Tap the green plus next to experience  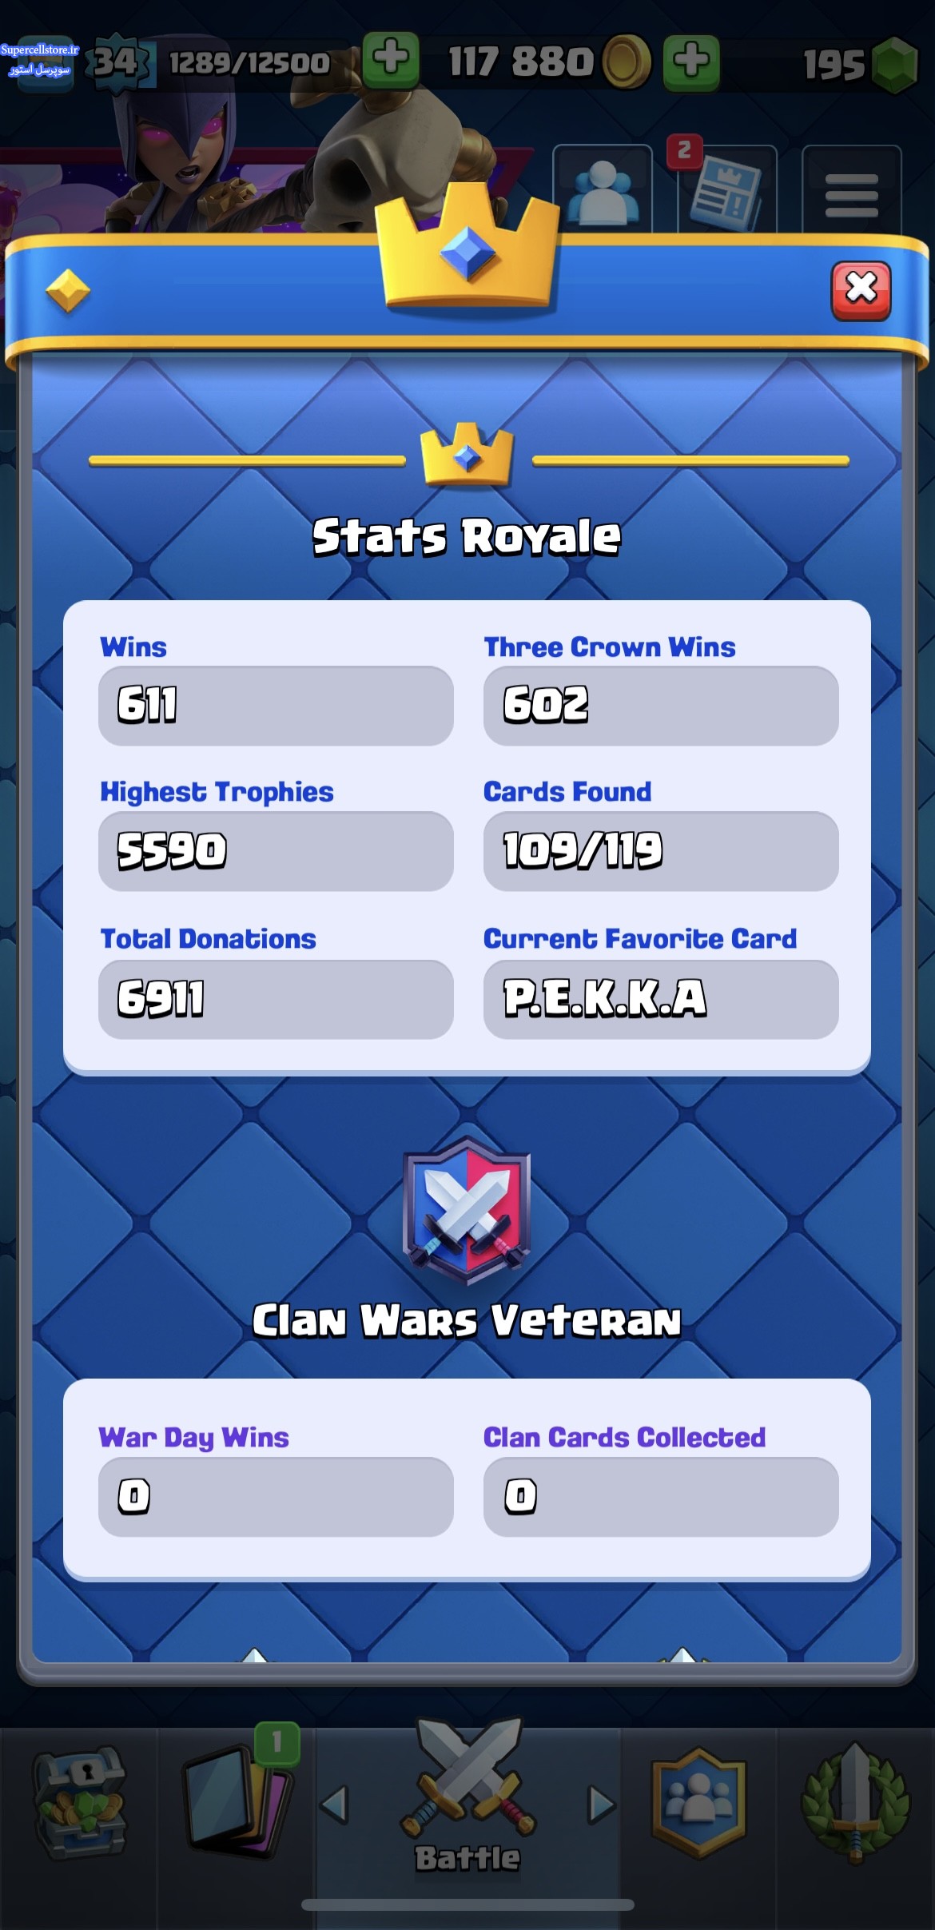point(391,59)
